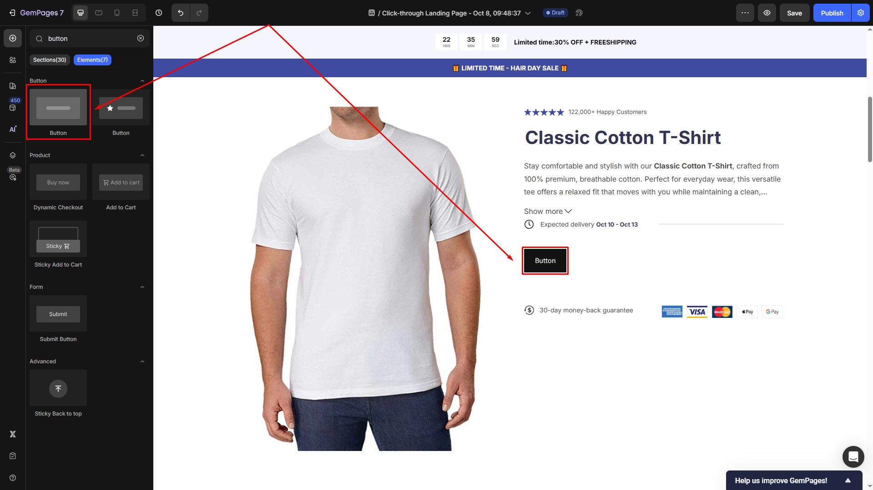The height and width of the screenshot is (490, 873).
Task: Open page title dropdown arrow
Action: click(528, 13)
